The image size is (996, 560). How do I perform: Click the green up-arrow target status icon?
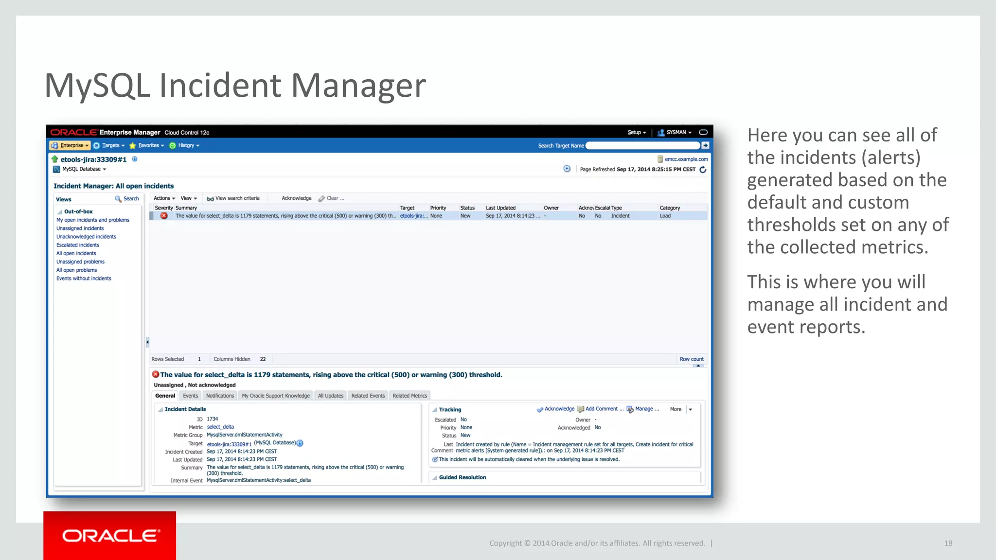point(55,159)
